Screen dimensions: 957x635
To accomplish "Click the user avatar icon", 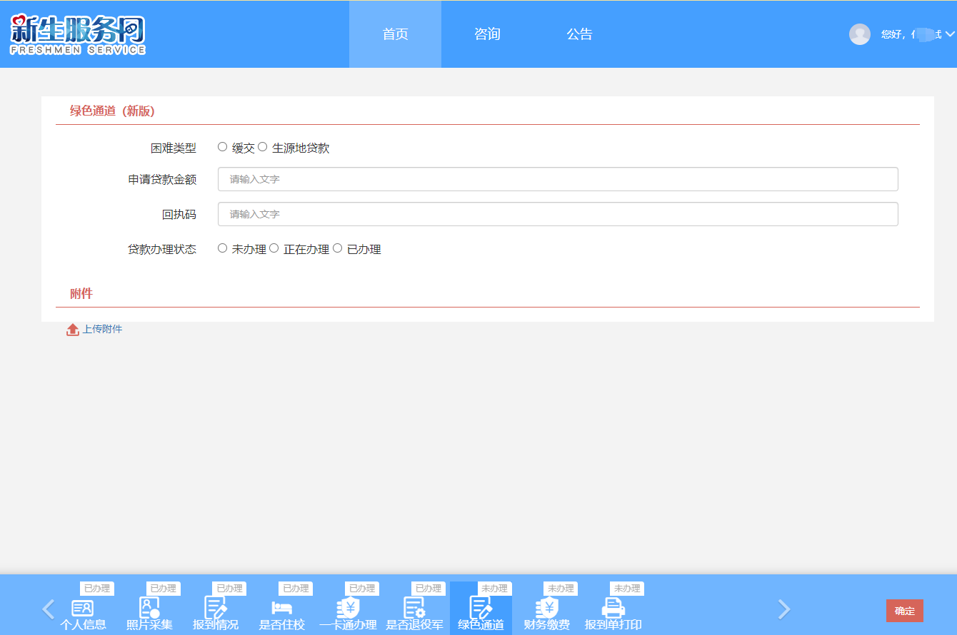I will (x=860, y=34).
